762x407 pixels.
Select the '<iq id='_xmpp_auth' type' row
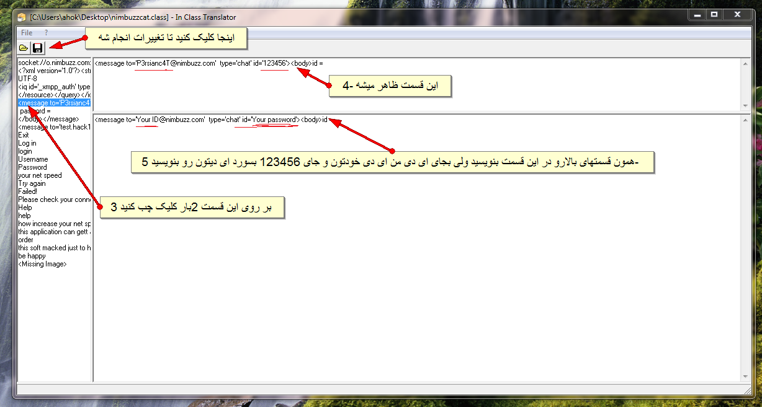pyautogui.click(x=55, y=87)
